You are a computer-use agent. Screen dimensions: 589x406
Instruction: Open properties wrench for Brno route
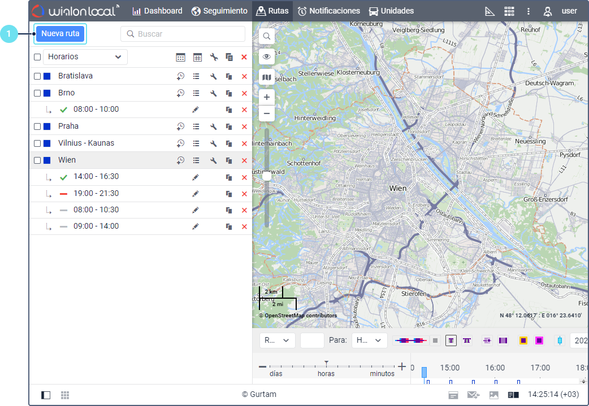click(x=214, y=94)
